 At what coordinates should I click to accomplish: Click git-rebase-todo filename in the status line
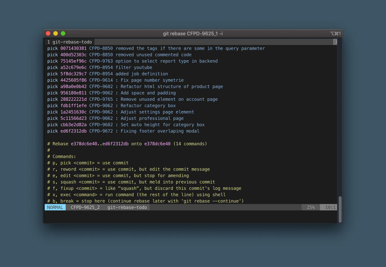(x=127, y=207)
